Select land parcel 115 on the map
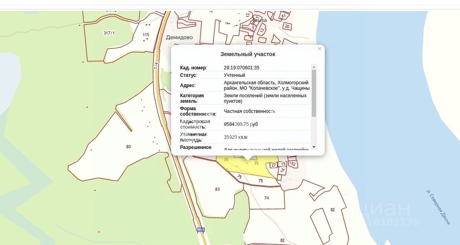Viewport: 460px width, 245px height. point(146,35)
